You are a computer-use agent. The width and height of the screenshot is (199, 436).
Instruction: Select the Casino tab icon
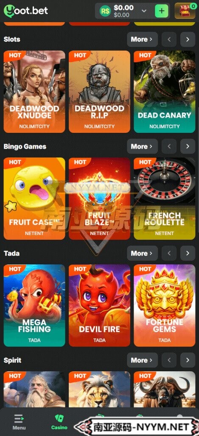(59, 422)
